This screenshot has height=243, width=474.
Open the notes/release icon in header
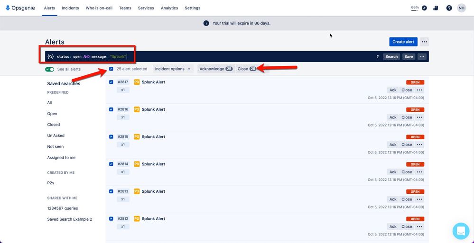[x=436, y=8]
